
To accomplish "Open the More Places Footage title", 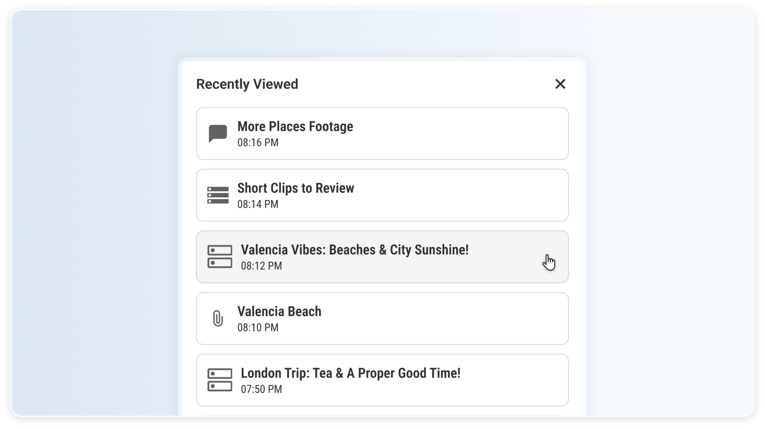I will (295, 127).
